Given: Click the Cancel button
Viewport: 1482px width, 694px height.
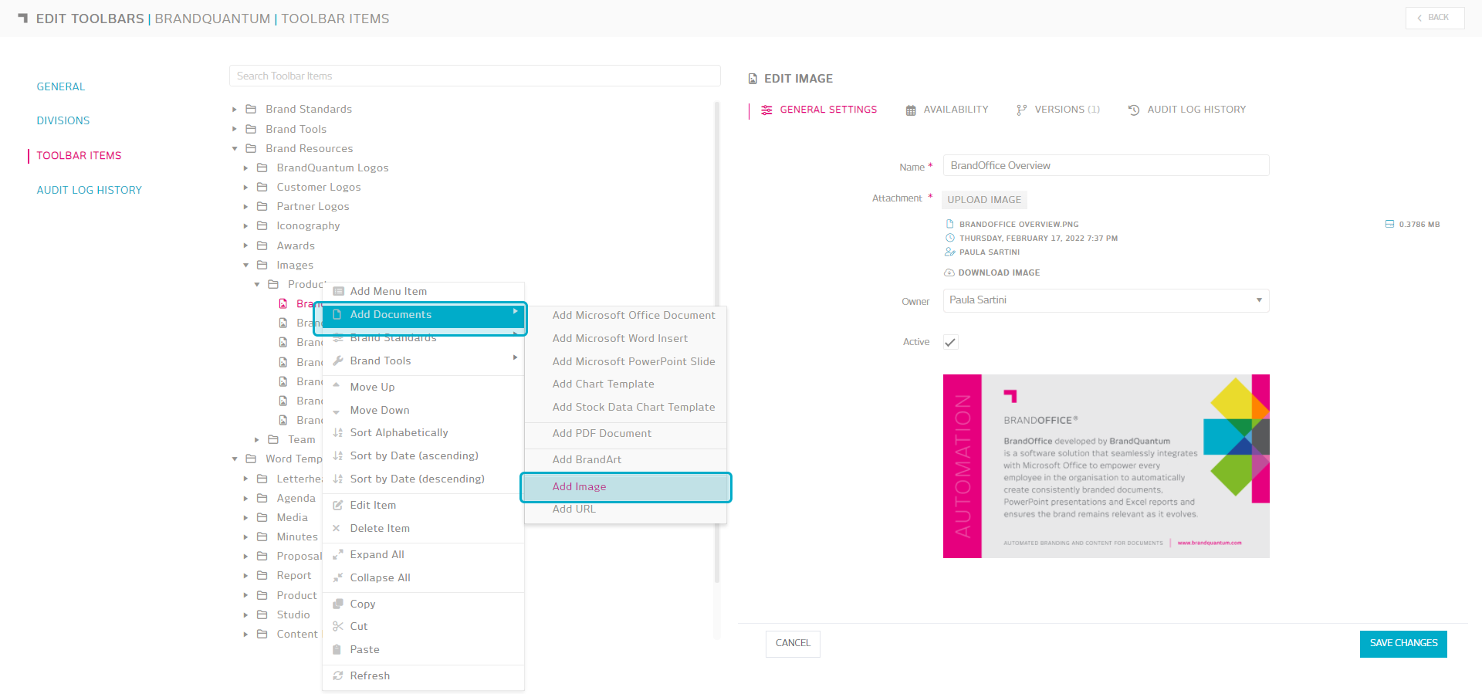Looking at the screenshot, I should point(793,643).
